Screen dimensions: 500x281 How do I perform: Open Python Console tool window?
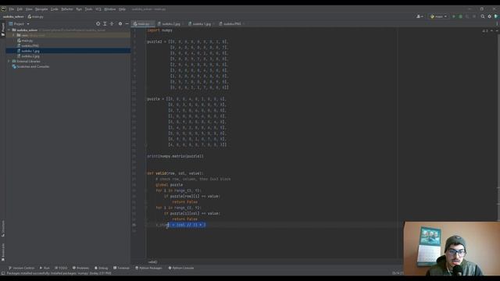point(181,268)
